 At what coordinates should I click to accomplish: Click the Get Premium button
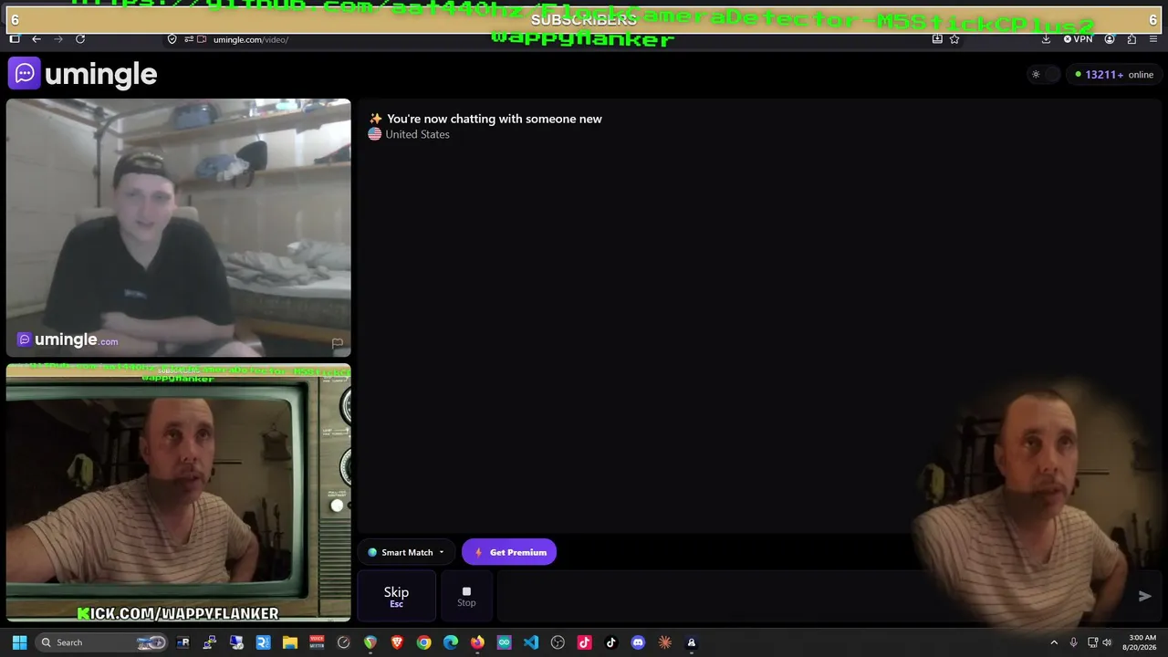(x=509, y=552)
